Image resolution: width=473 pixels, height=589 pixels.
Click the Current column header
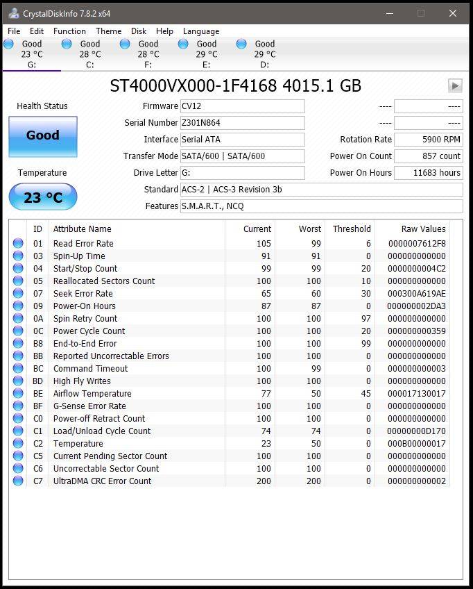(250, 229)
